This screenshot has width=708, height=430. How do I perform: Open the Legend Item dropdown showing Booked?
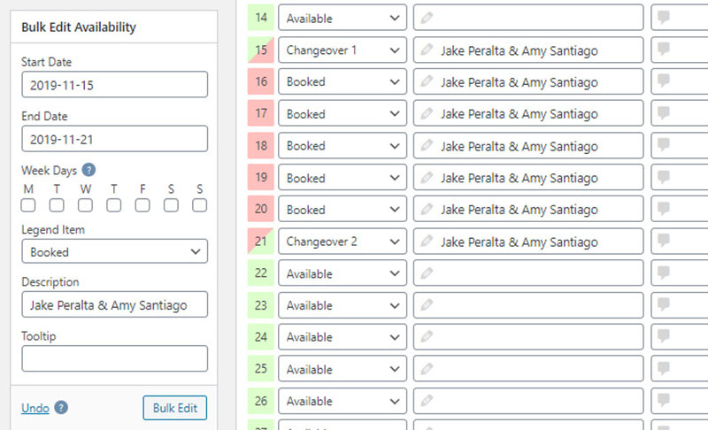[x=115, y=251]
